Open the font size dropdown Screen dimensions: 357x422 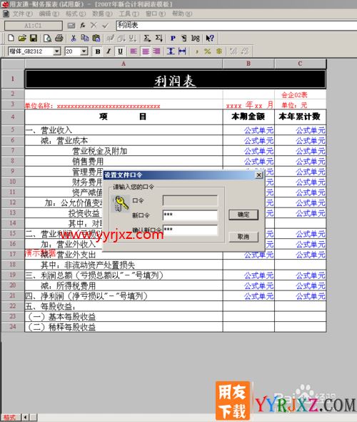coord(84,51)
